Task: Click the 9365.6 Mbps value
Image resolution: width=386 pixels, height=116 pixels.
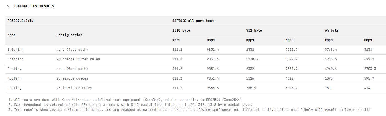Action: (213, 88)
